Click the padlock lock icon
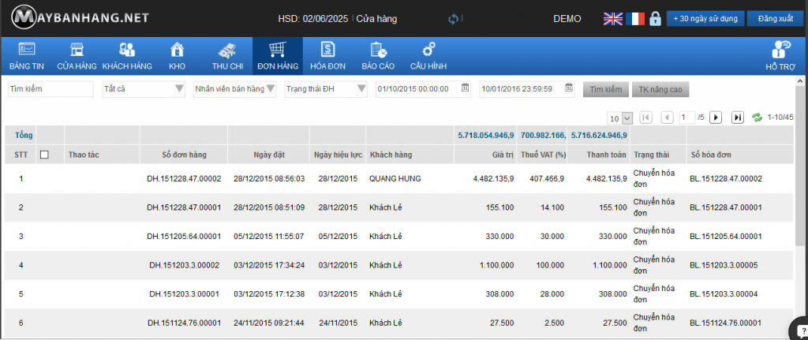808x340 pixels. pos(655,19)
